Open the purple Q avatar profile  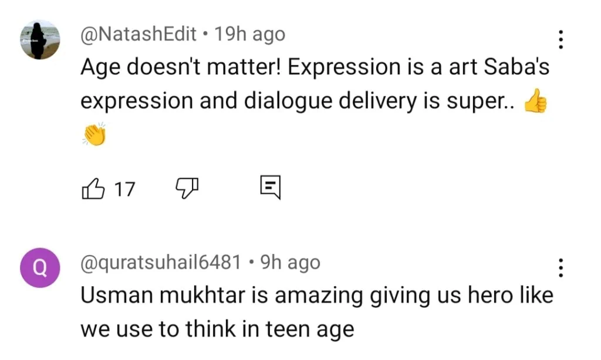tap(40, 267)
